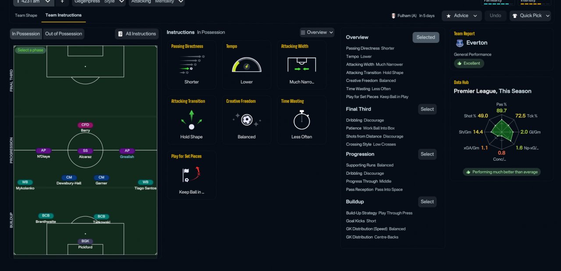Open the Overview filter dropdown
The image size is (561, 271).
click(317, 32)
